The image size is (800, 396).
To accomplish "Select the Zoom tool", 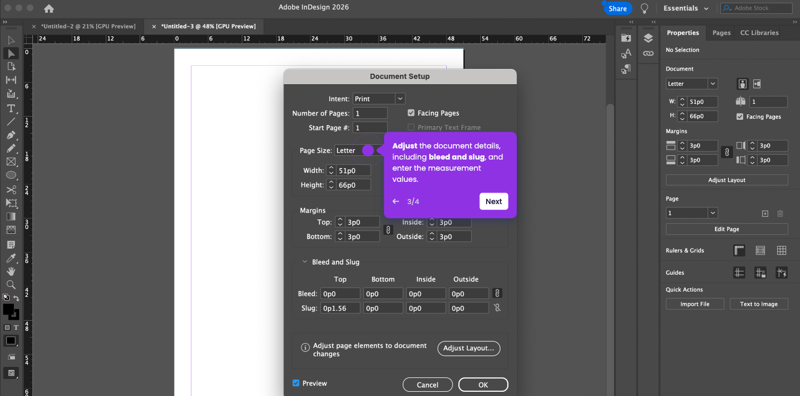I will tap(11, 285).
